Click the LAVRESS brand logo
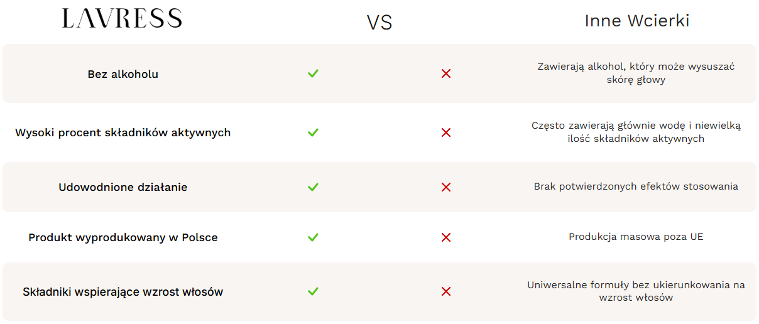Screen dimensions: 759x324 click(x=122, y=19)
